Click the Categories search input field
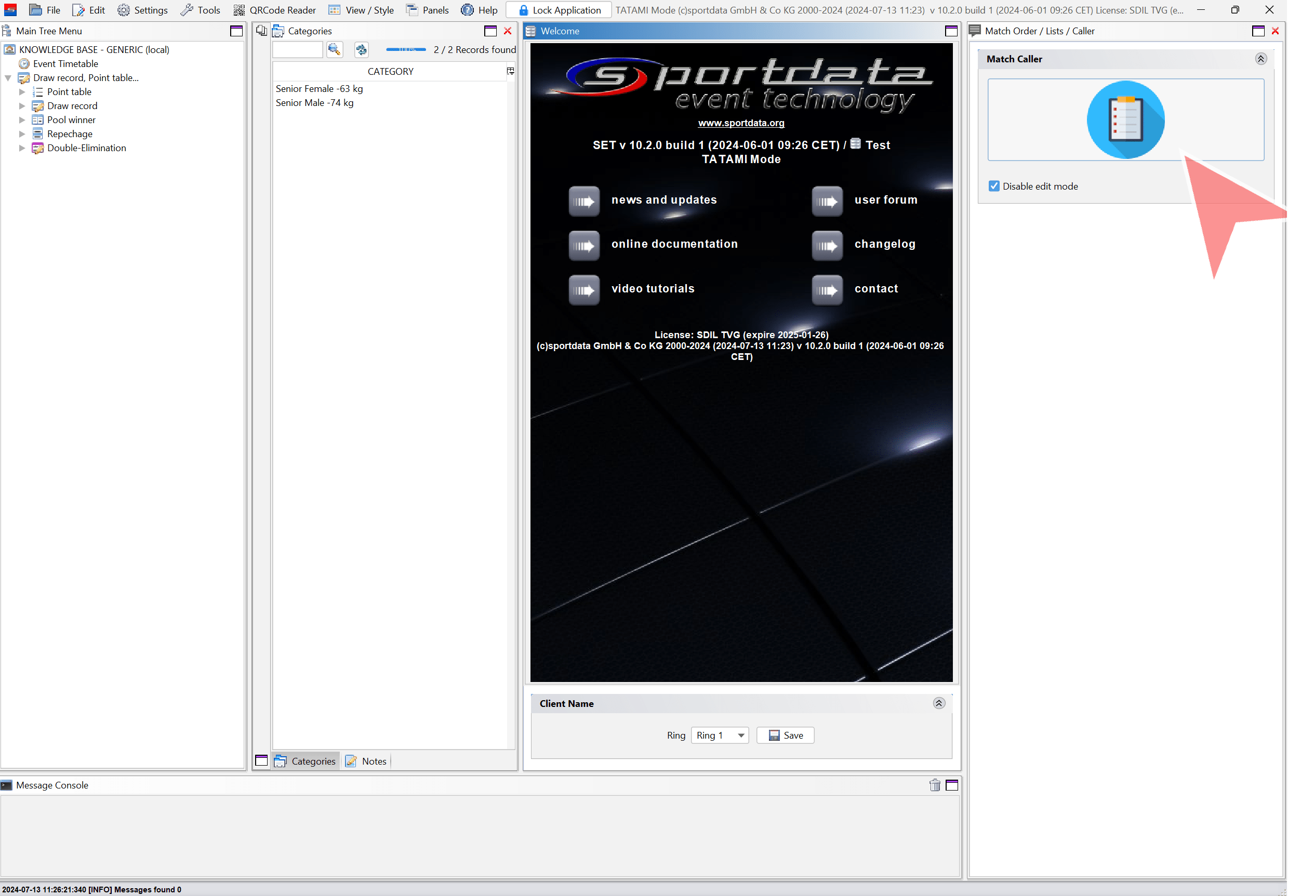Image resolution: width=1301 pixels, height=896 pixels. pyautogui.click(x=298, y=49)
